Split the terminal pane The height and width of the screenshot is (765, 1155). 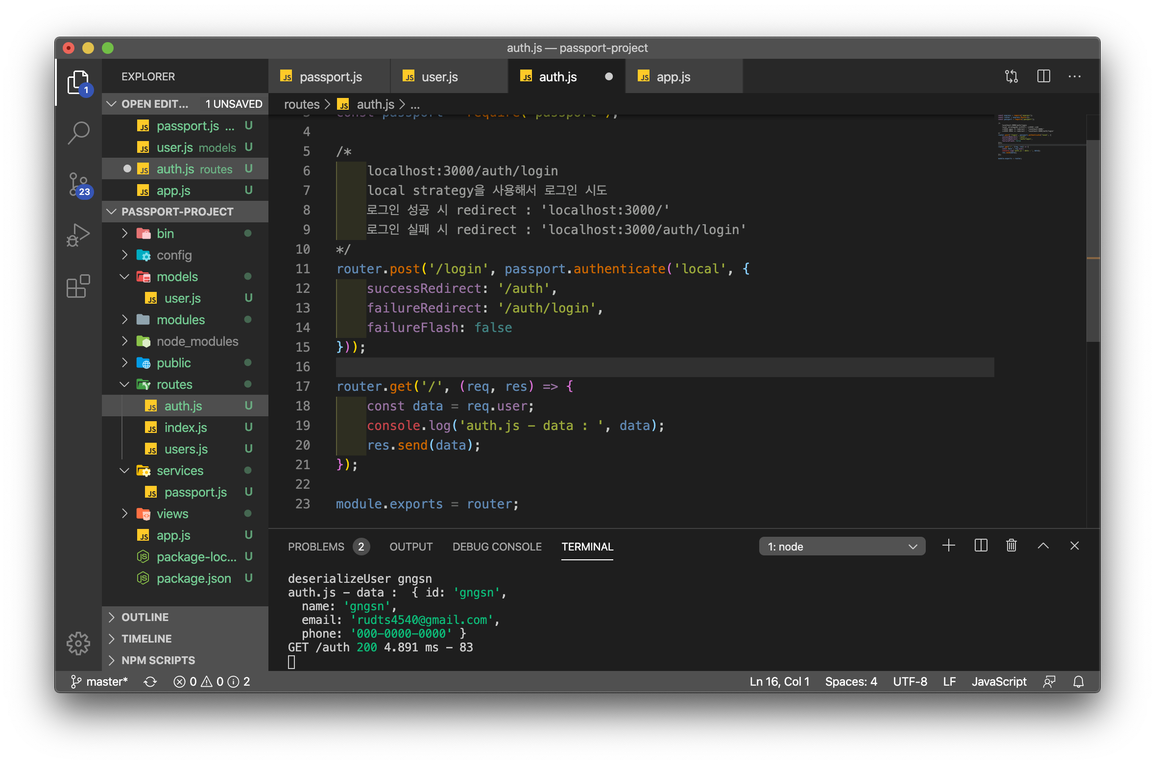[981, 546]
